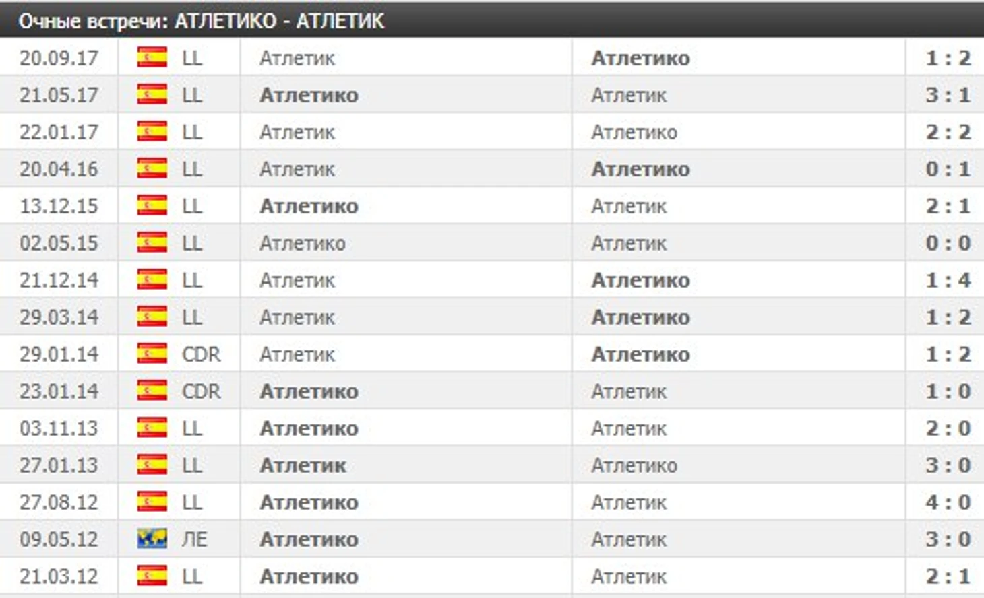
Task: Select bold Атлетико team in 13.12.15 row
Action: [x=309, y=206]
